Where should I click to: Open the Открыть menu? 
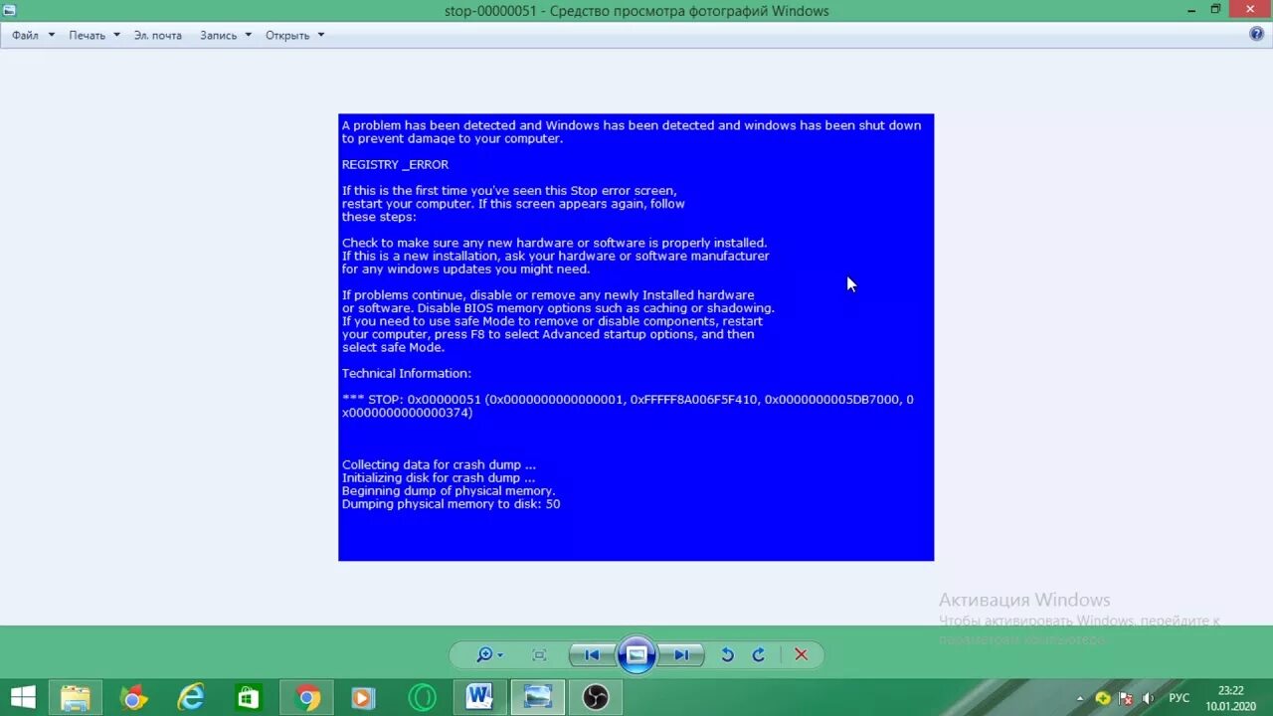click(x=287, y=35)
